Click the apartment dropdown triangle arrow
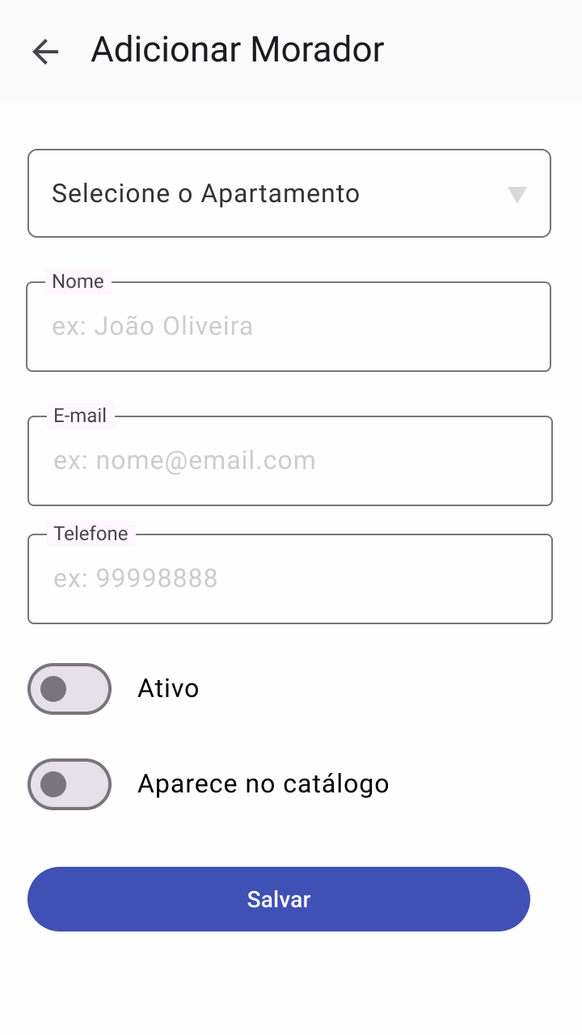 (517, 194)
